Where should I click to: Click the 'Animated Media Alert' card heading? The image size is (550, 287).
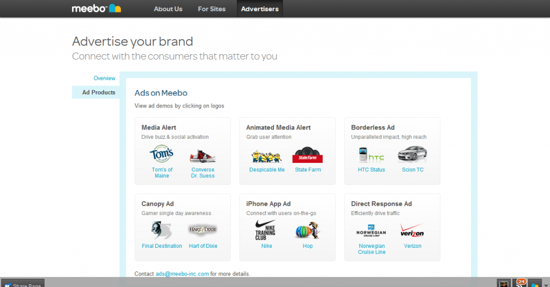(x=278, y=127)
